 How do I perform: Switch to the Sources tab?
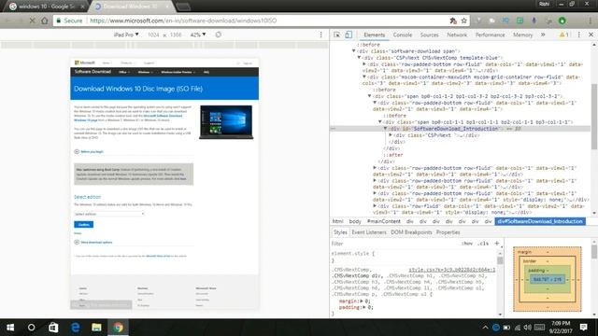[429, 35]
